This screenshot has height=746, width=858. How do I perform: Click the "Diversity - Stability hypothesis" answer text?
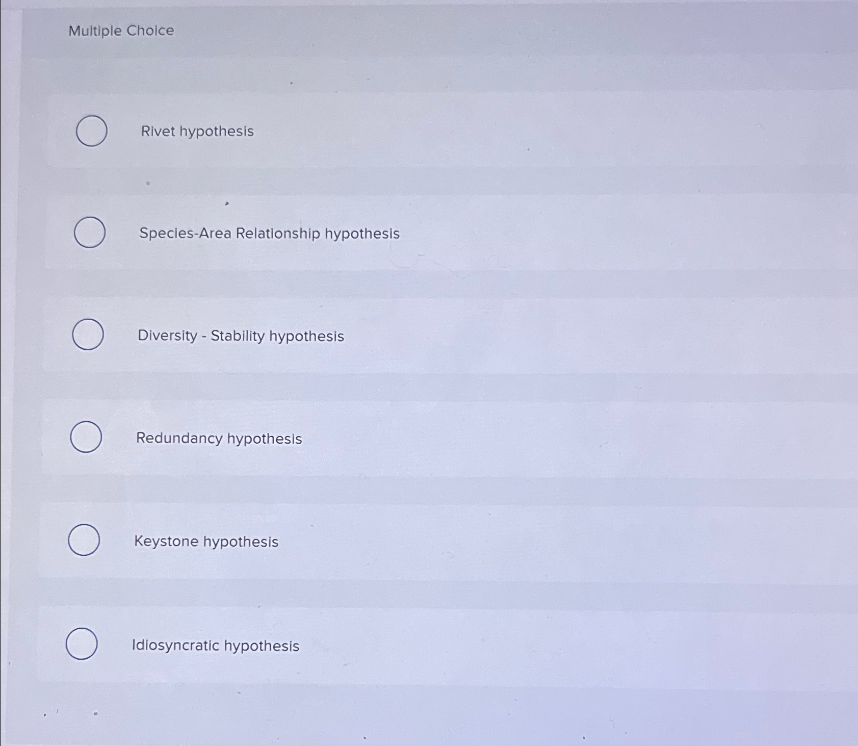pyautogui.click(x=241, y=336)
